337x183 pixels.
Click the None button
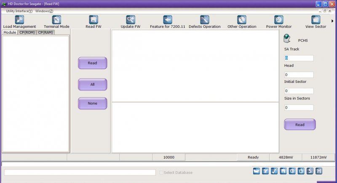click(x=92, y=103)
